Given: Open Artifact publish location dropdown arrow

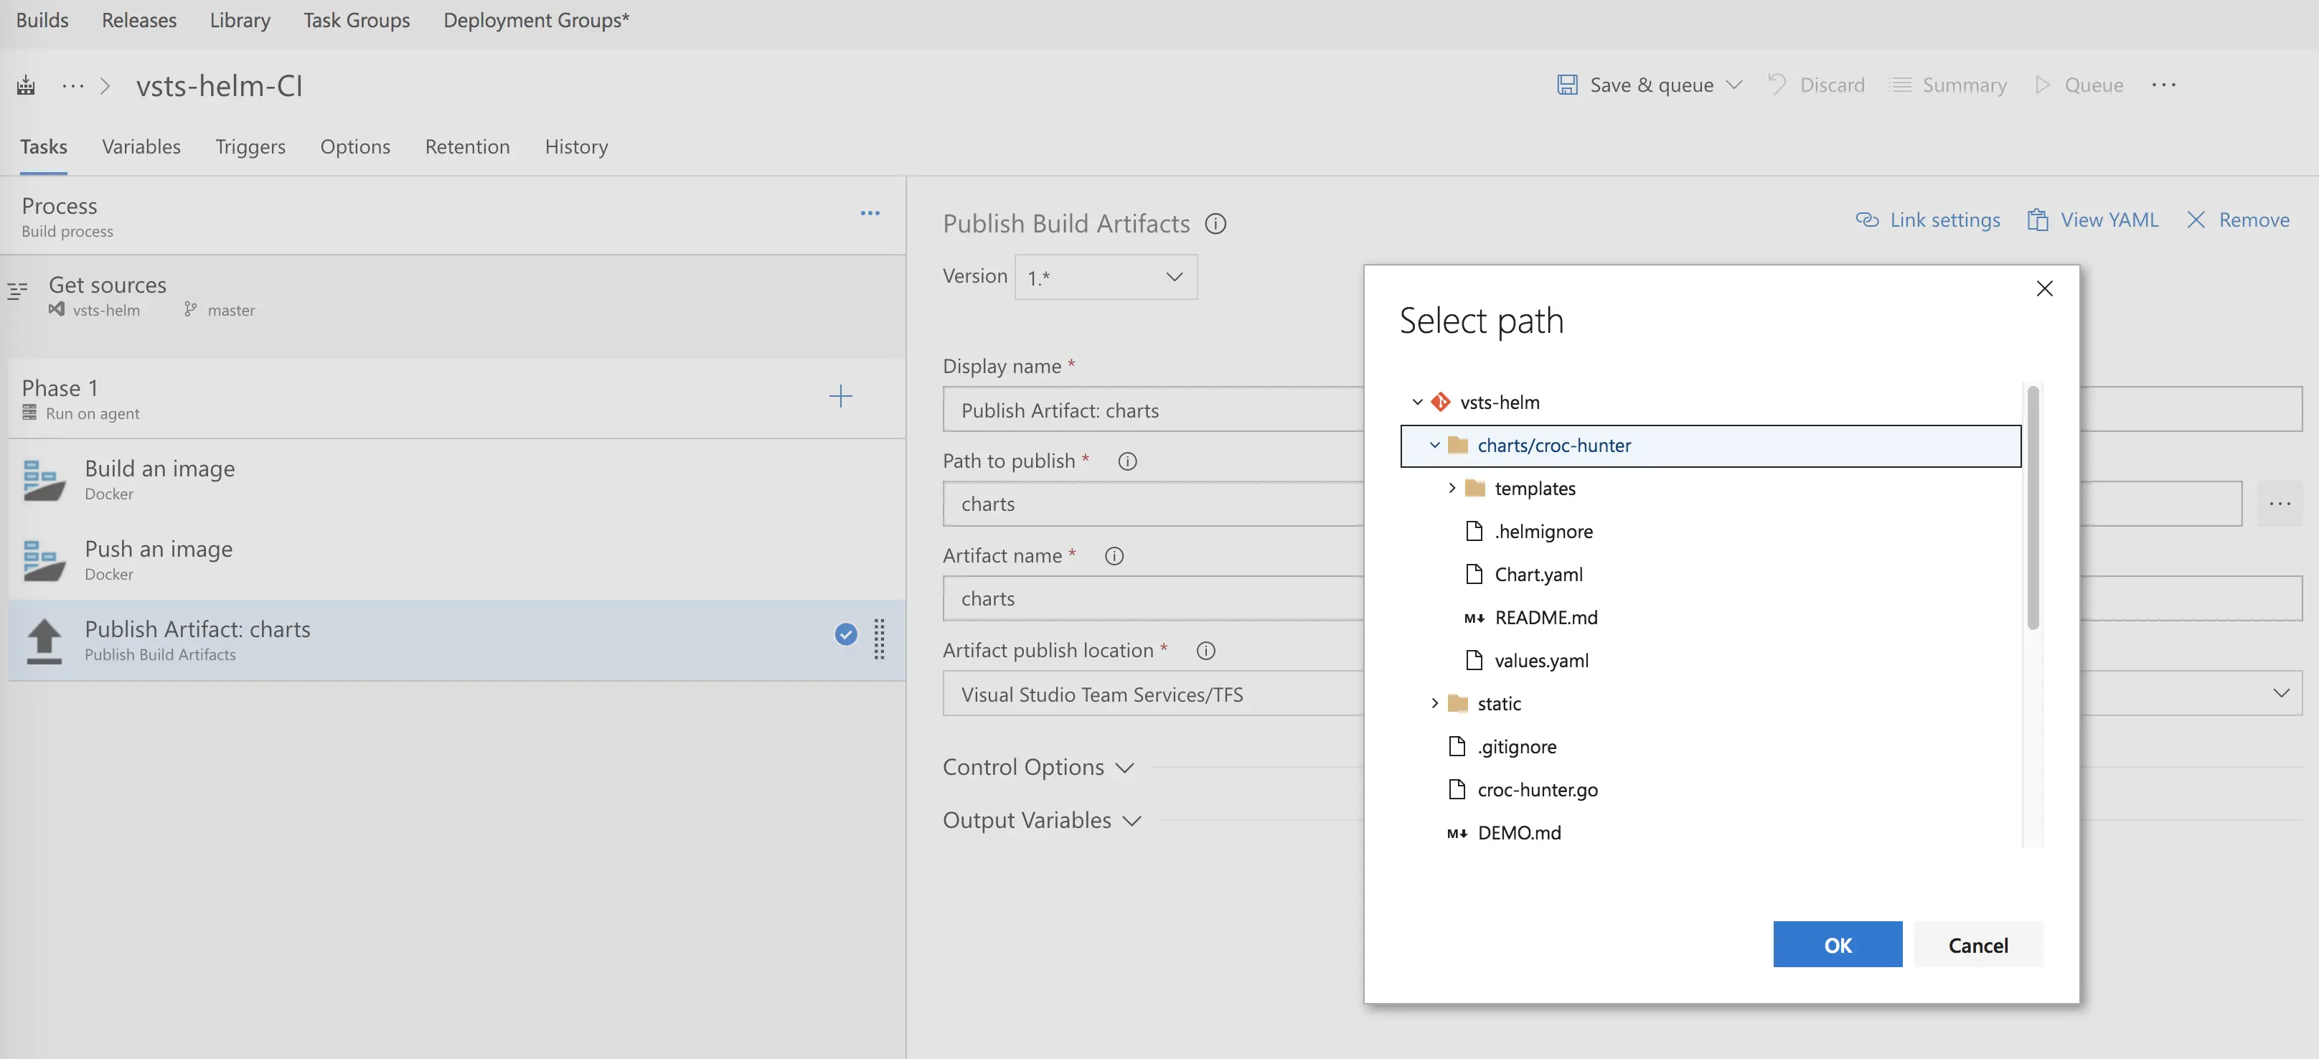Looking at the screenshot, I should coord(2280,692).
